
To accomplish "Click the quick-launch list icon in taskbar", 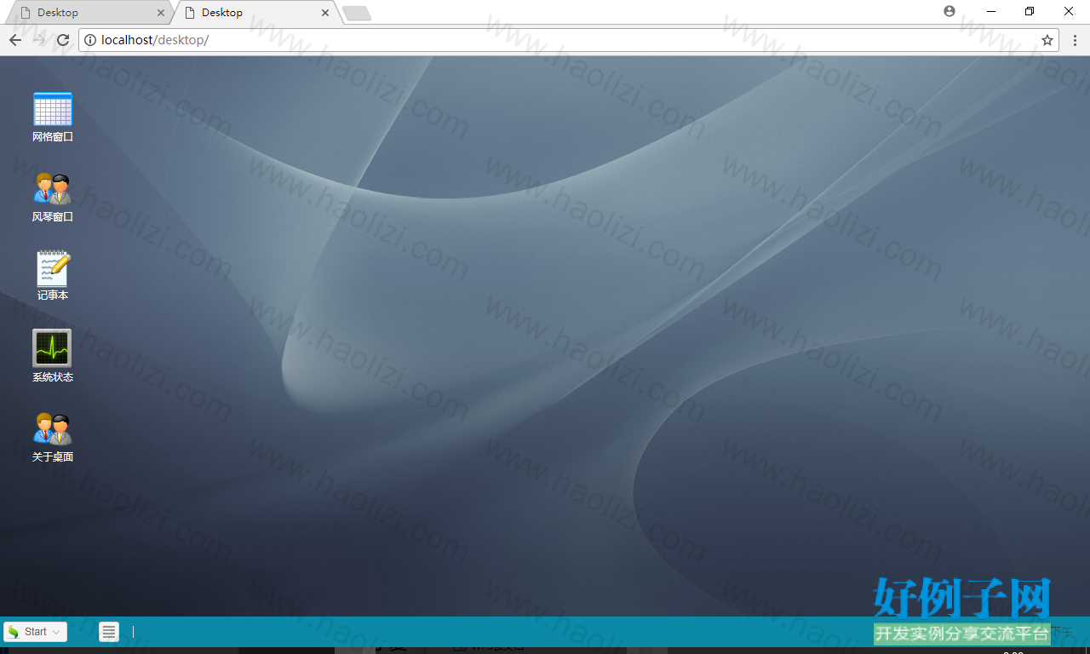I will click(x=109, y=632).
